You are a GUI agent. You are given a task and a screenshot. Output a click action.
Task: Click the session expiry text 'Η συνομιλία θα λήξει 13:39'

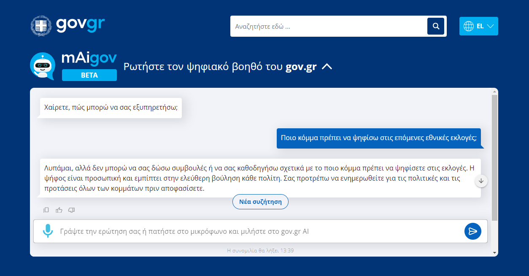point(260,250)
